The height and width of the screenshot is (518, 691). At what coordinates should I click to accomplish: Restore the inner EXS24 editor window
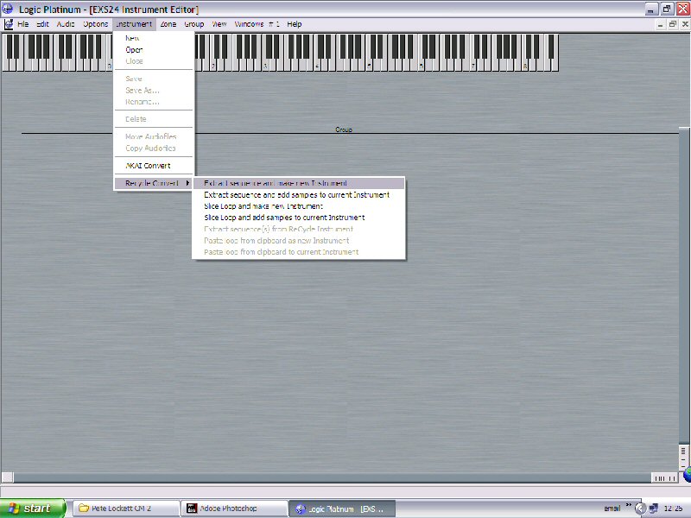point(672,24)
